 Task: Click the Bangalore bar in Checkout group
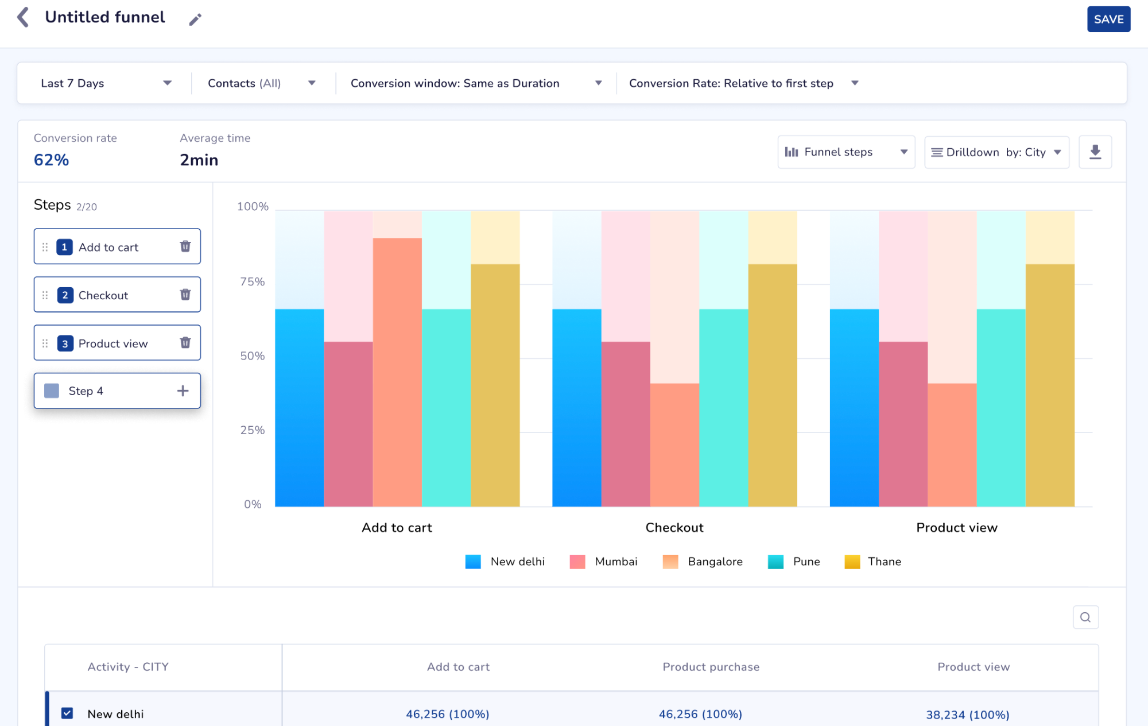pyautogui.click(x=674, y=445)
